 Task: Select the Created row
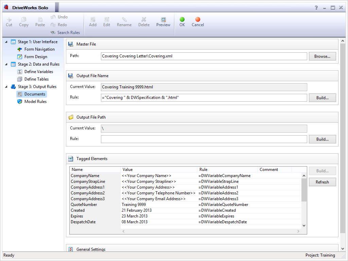pyautogui.click(x=186, y=210)
